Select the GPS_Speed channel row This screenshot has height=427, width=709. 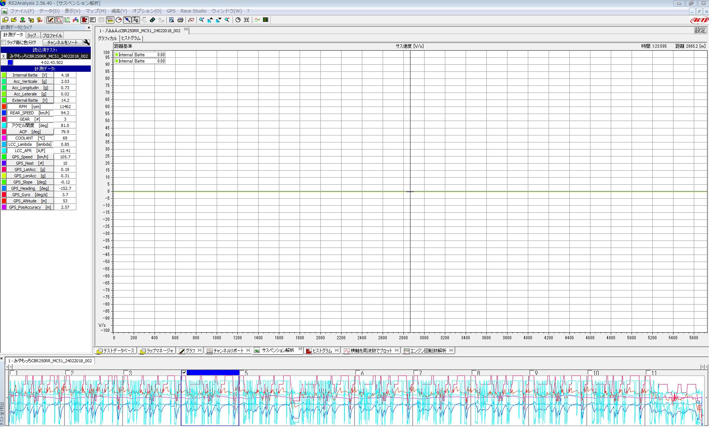point(30,157)
